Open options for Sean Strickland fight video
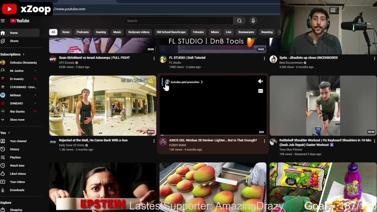377x212 pixels. [x=154, y=59]
